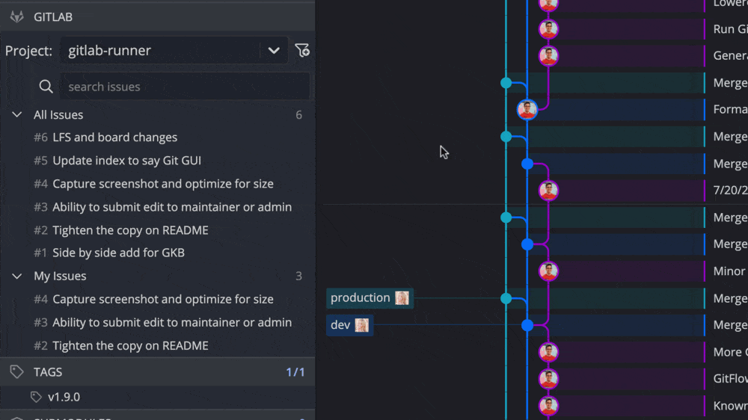This screenshot has height=420, width=748.
Task: Collapse the All Issues group
Action: [x=16, y=115]
